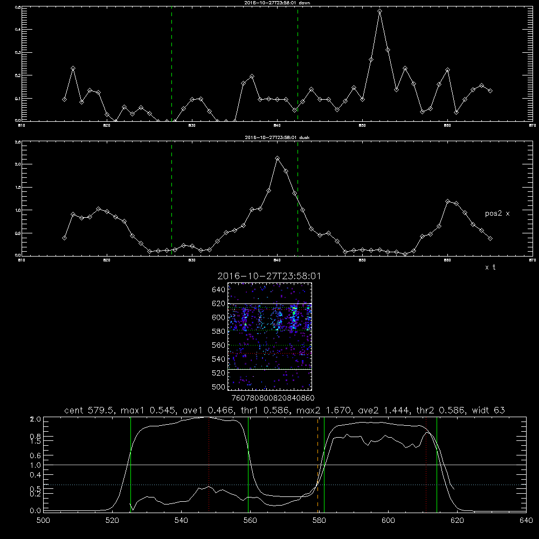Pick the highest peak point in dusk plot
The image size is (539, 539).
(x=278, y=158)
